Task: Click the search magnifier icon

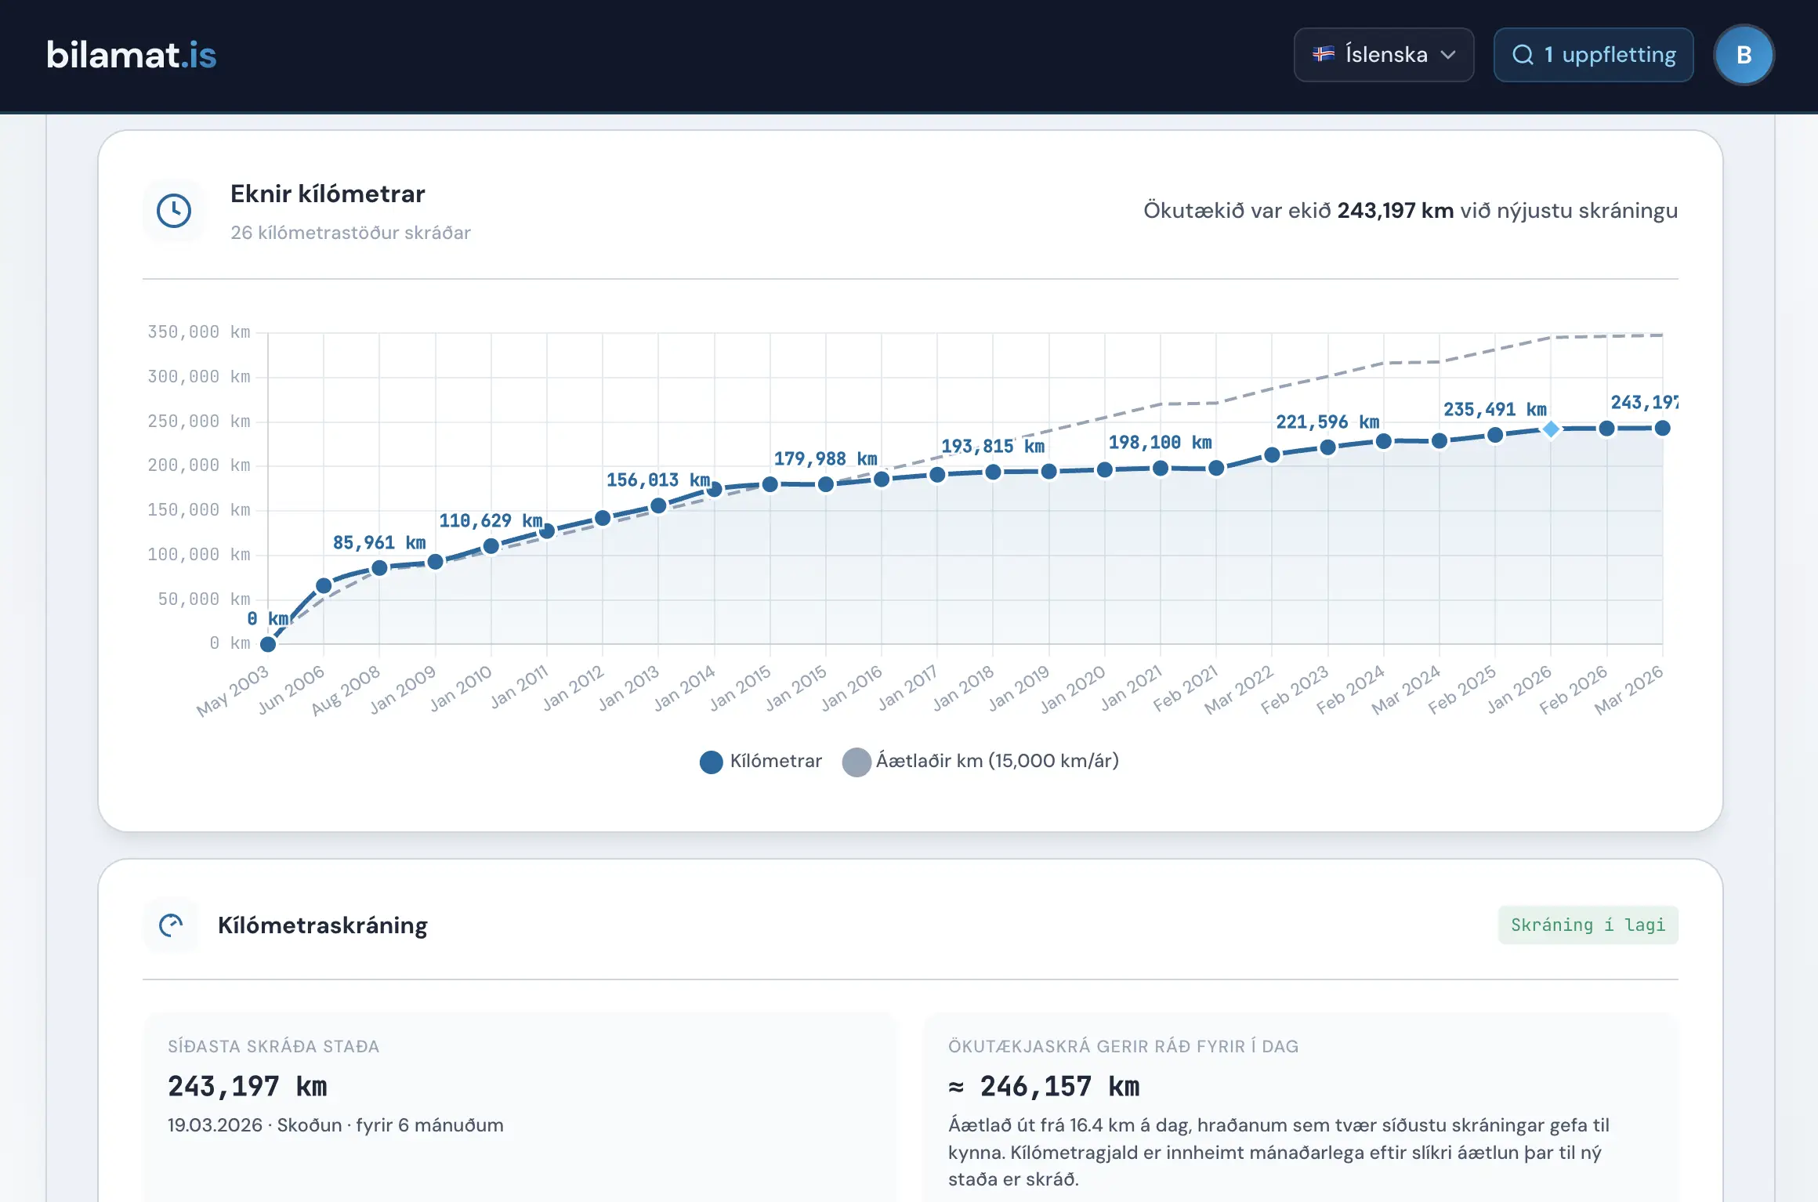Action: click(1523, 55)
